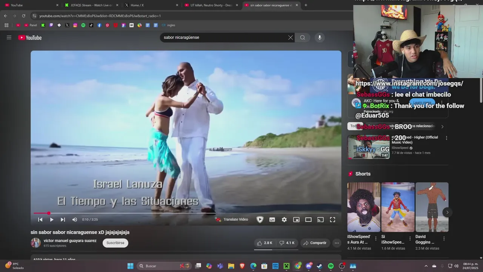This screenshot has height=272, width=483.
Task: Enable miniplayer mode
Action: click(x=296, y=219)
